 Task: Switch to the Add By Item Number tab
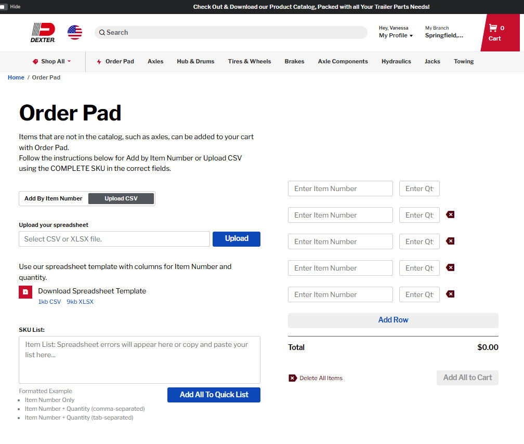[x=54, y=198]
